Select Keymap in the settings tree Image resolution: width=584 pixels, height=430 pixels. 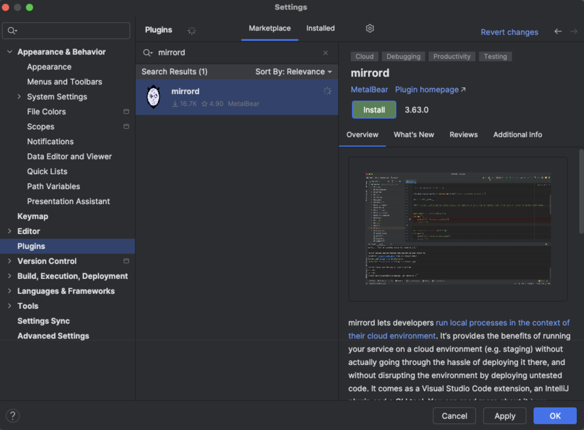pos(33,216)
